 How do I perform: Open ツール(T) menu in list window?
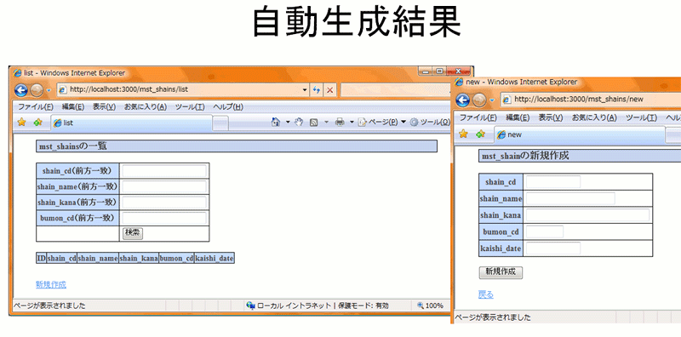(x=190, y=107)
